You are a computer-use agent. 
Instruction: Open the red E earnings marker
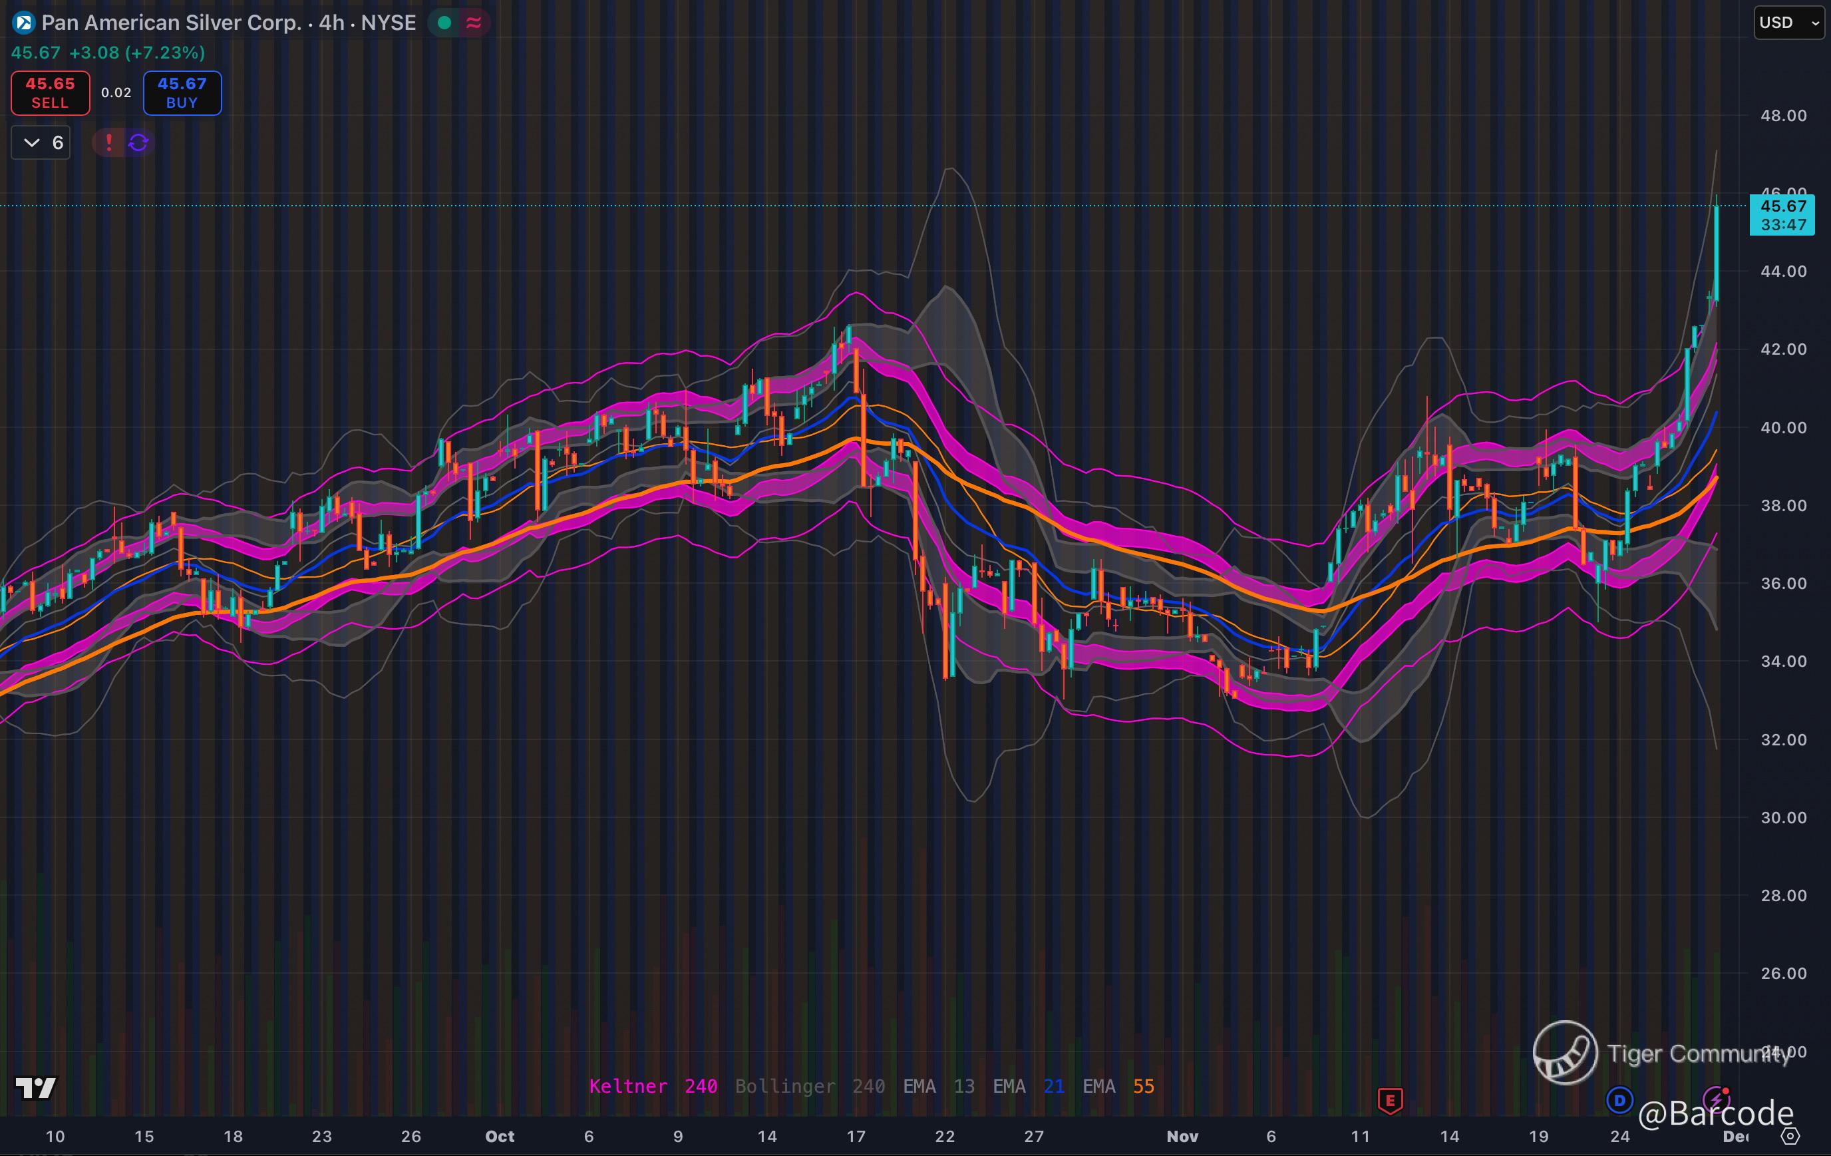[x=1390, y=1099]
